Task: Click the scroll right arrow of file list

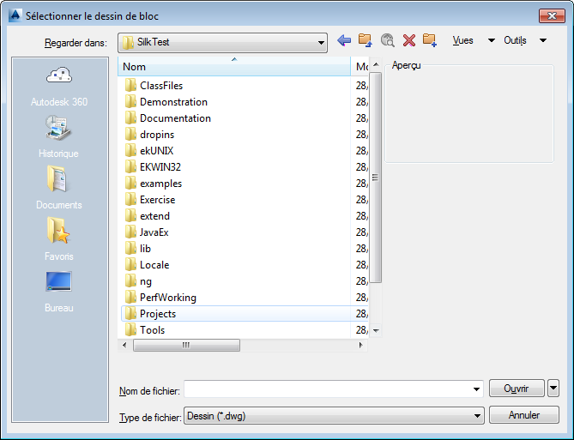Action: [361, 345]
